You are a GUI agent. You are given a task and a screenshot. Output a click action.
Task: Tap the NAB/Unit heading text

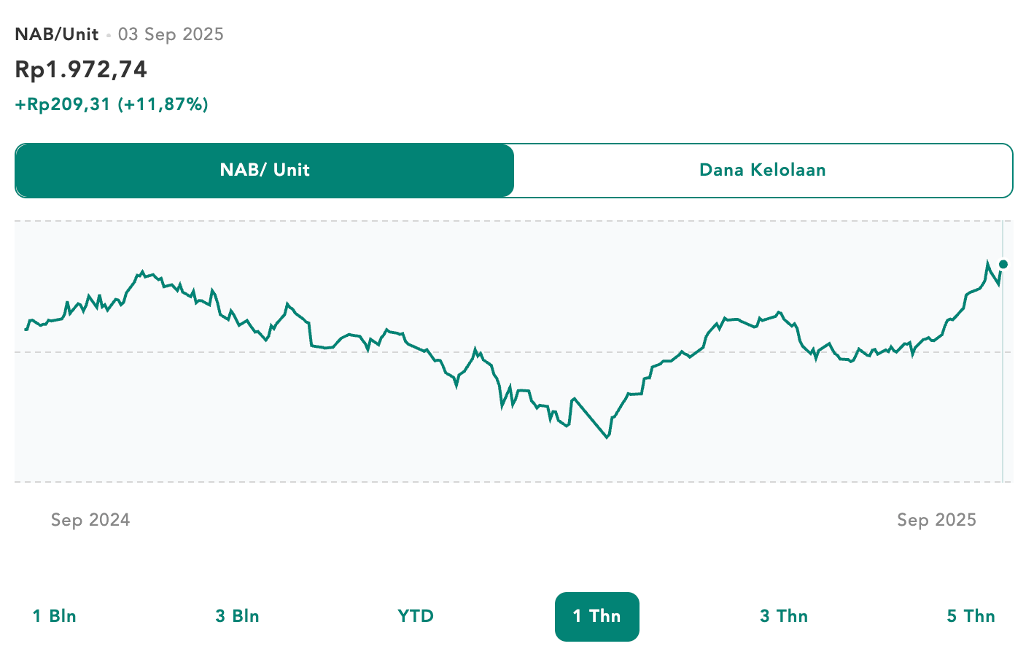click(57, 34)
